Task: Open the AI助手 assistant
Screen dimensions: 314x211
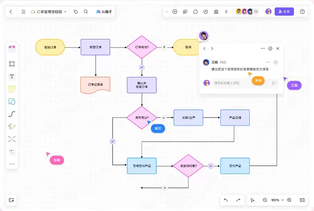Action: (104, 12)
